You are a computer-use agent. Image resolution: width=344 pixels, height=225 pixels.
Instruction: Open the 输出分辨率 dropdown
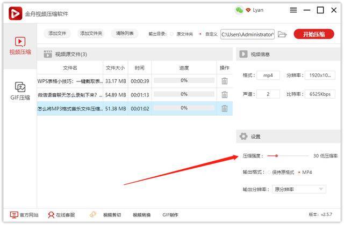click(299, 189)
